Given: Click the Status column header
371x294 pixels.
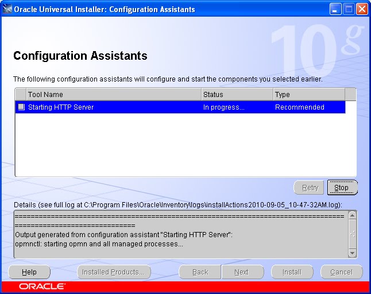Looking at the screenshot, I should point(237,95).
